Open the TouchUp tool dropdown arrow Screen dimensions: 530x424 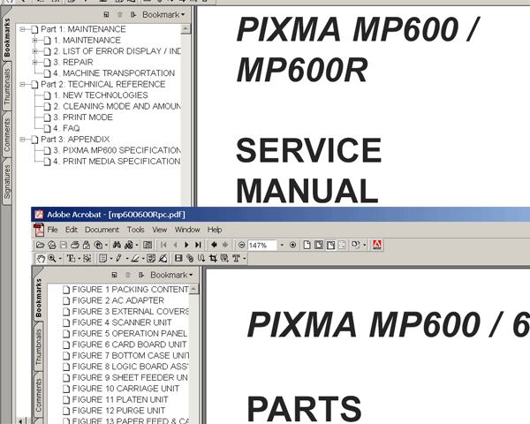click(x=245, y=259)
